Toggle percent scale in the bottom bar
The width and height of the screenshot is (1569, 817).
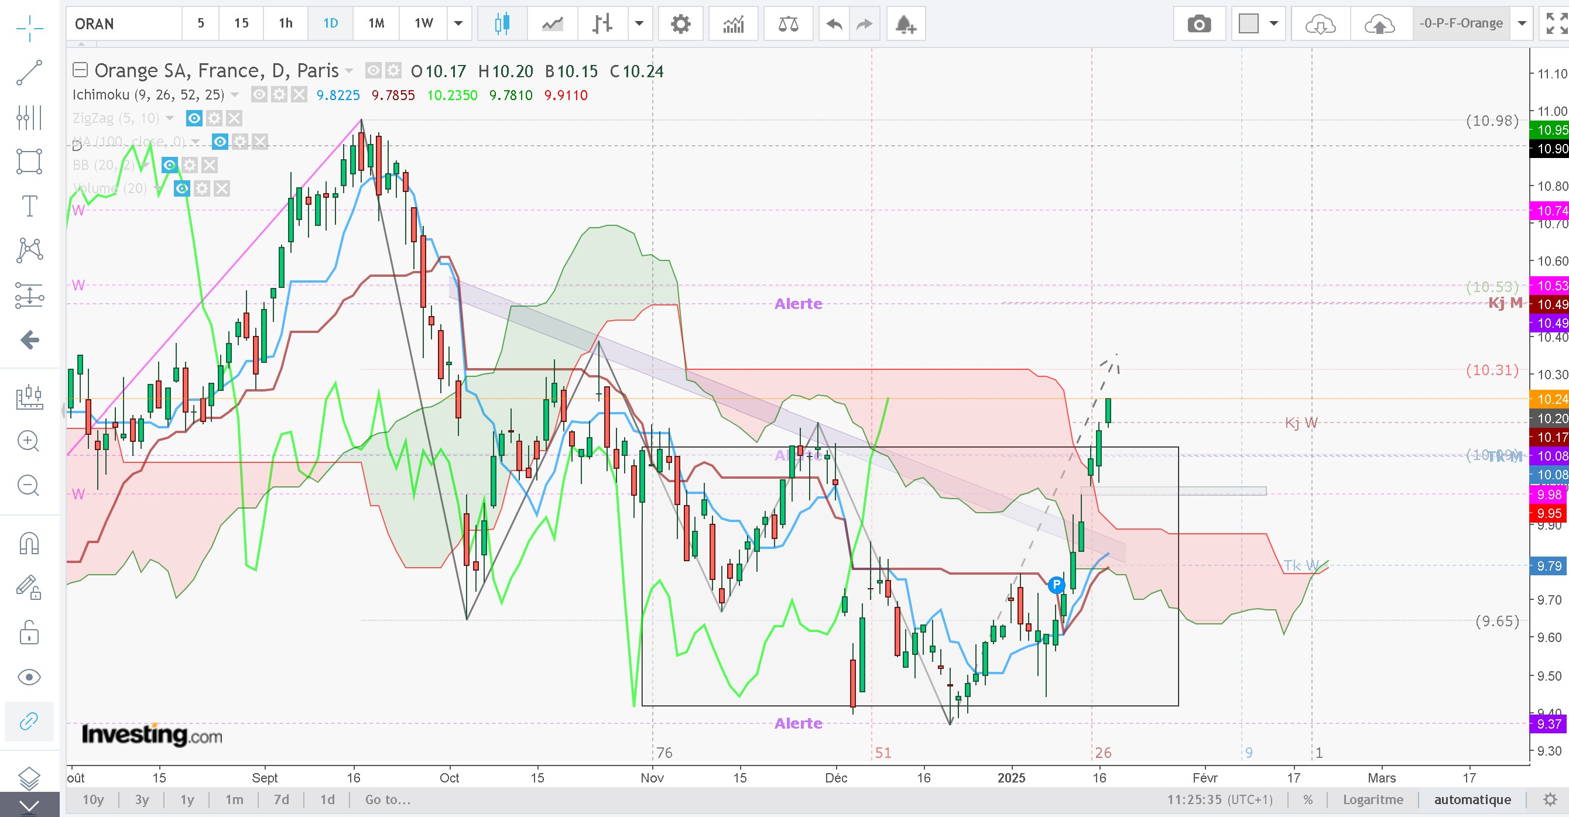(1308, 799)
